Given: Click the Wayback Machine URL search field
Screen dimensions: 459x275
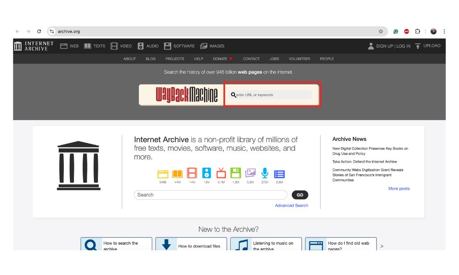Looking at the screenshot, I should [271, 94].
